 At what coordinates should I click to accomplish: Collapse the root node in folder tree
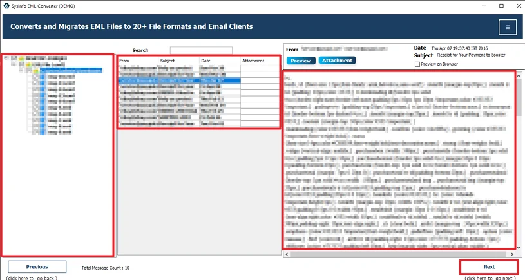(6, 58)
